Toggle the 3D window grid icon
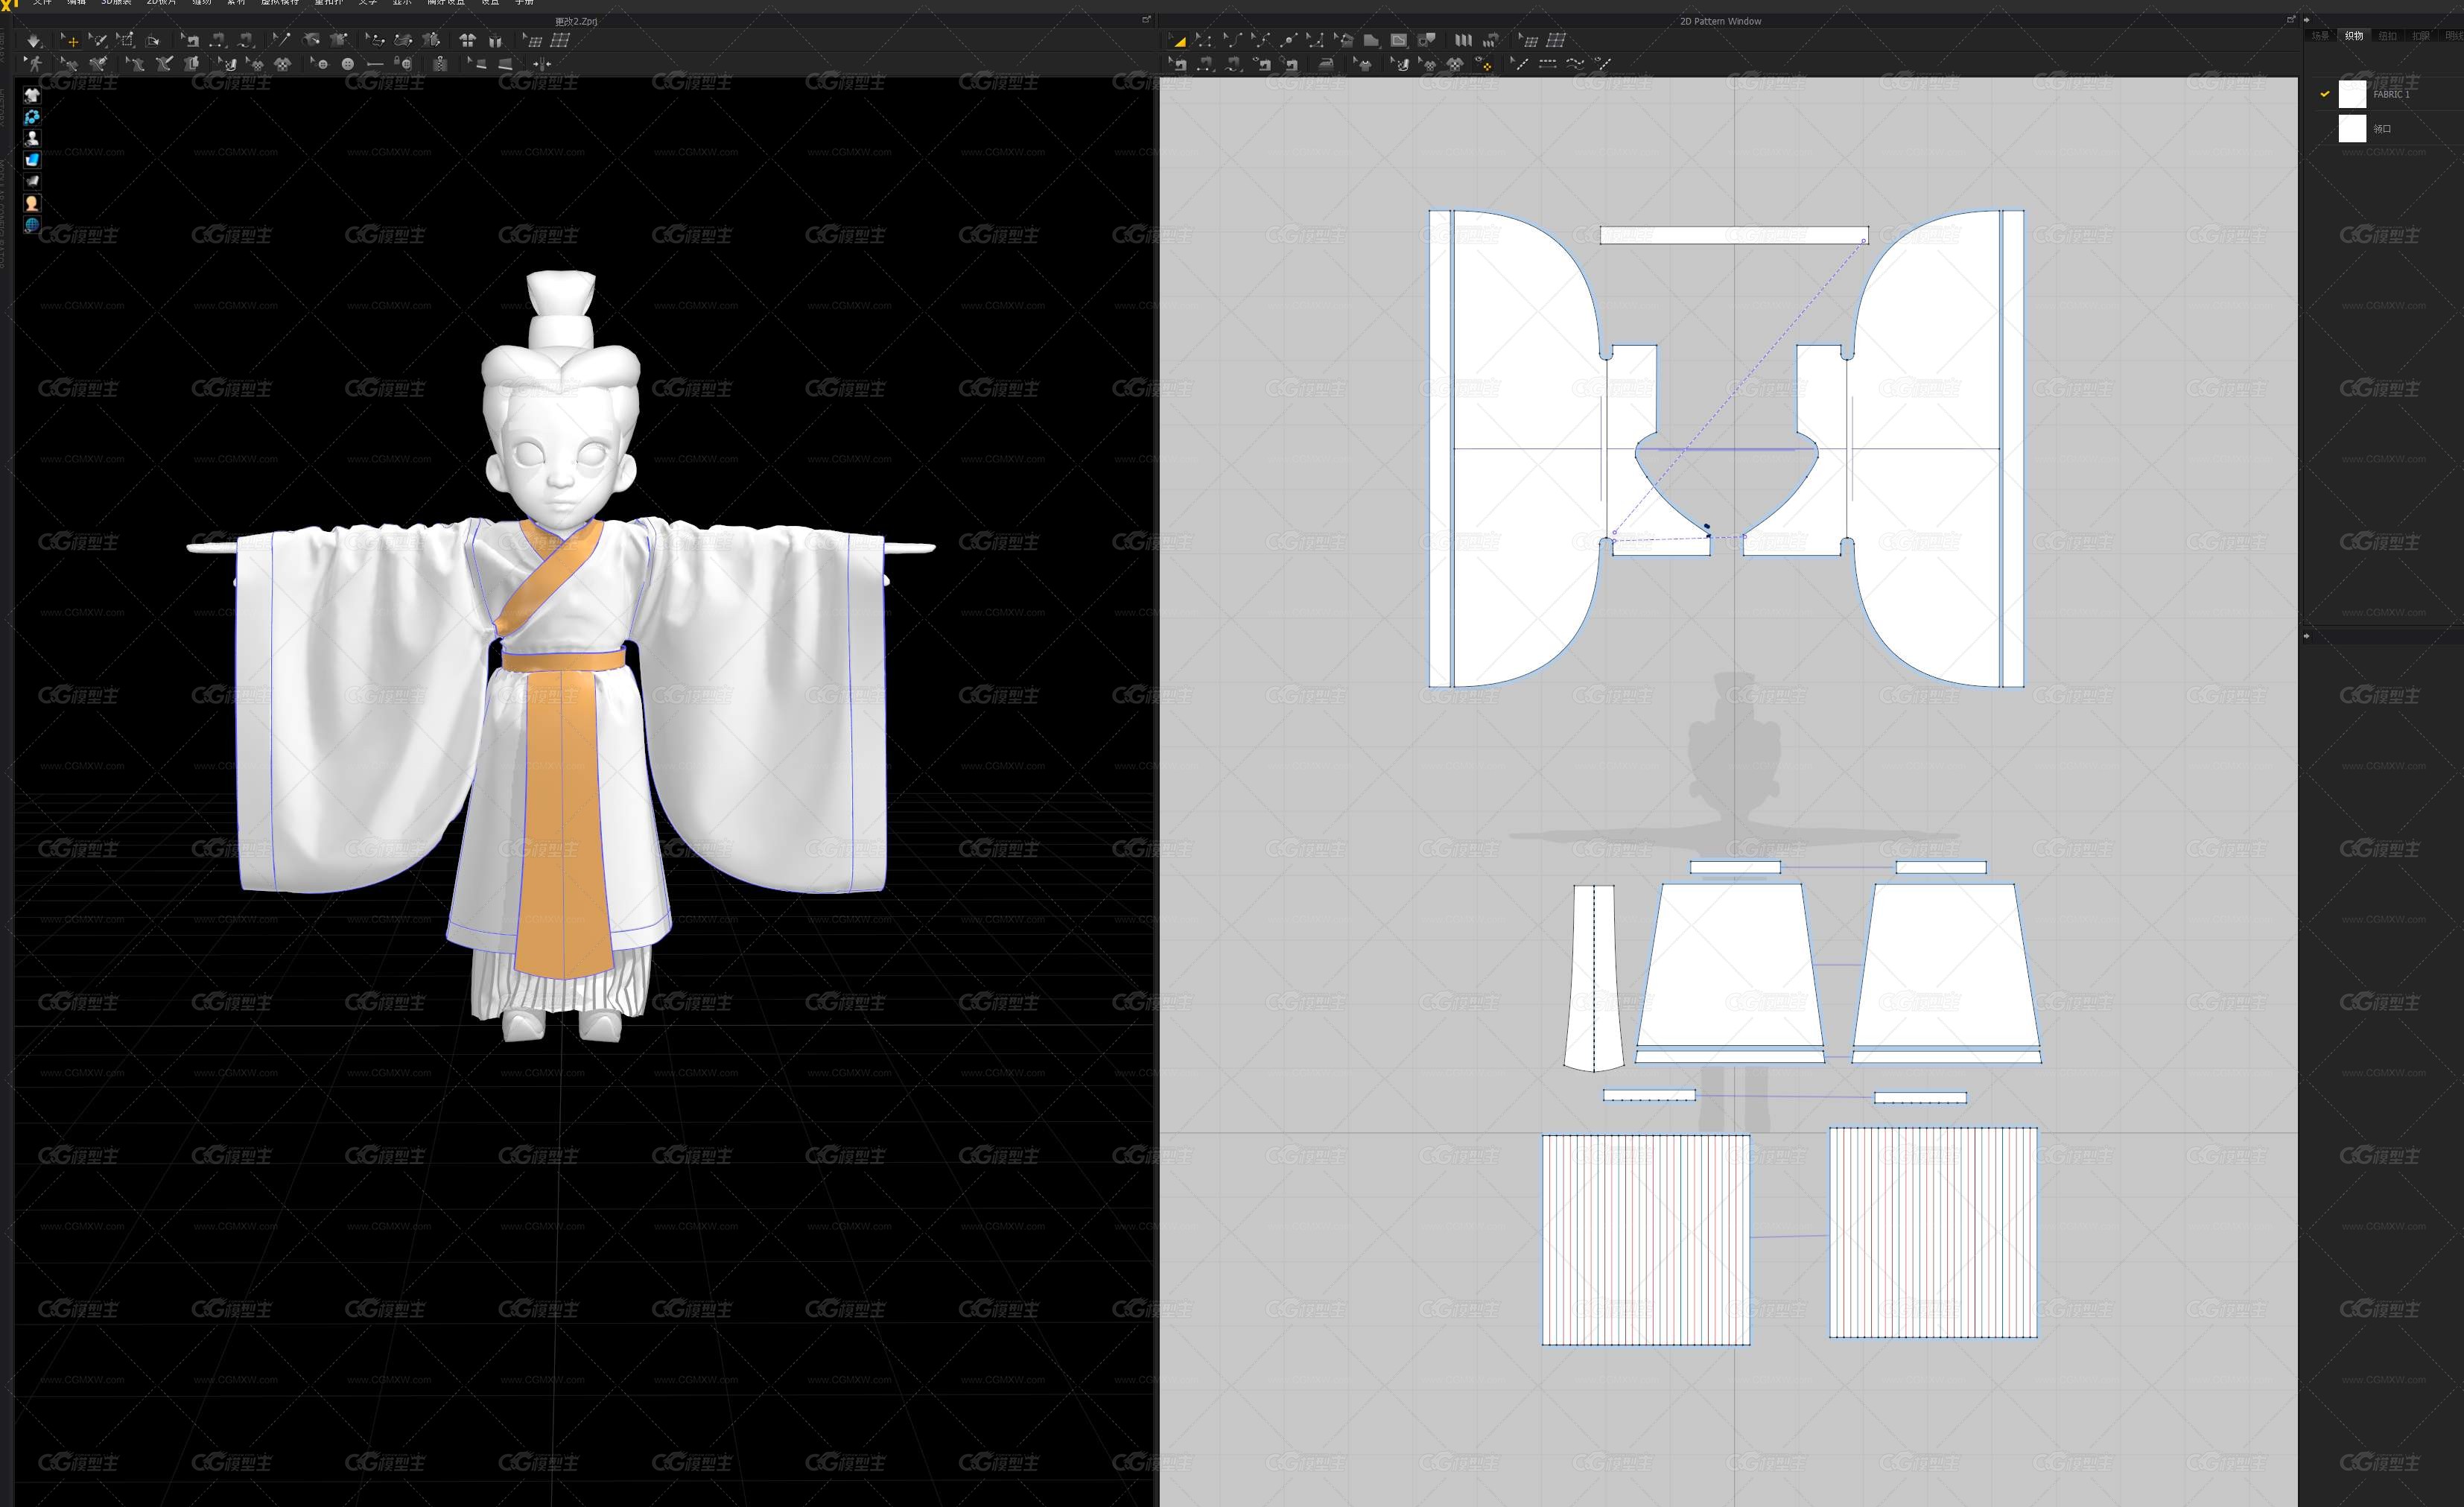The image size is (2464, 1507). tap(560, 41)
